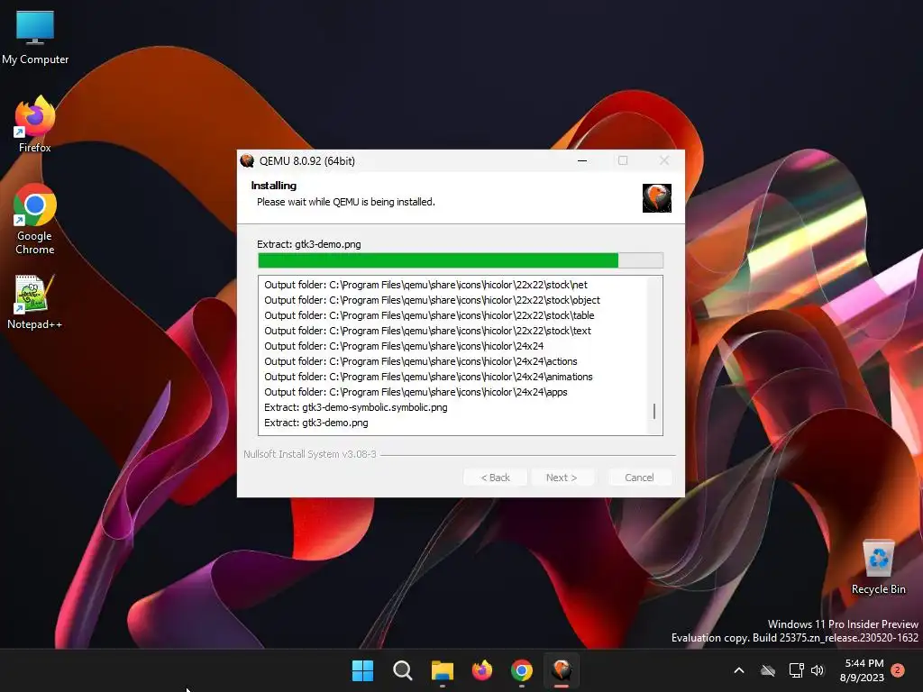Click the Installing header text

[274, 186]
